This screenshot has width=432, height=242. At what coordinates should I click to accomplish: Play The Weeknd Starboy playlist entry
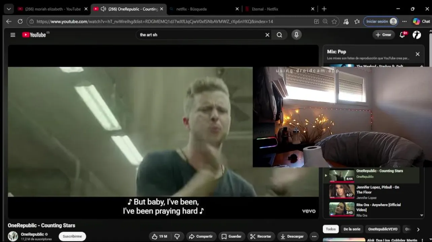tap(372, 66)
